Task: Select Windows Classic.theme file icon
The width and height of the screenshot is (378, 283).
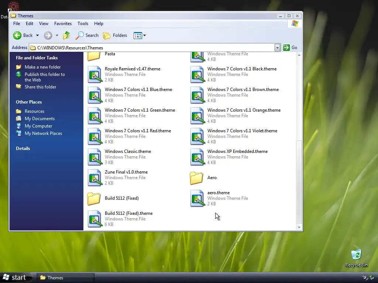Action: [x=94, y=157]
